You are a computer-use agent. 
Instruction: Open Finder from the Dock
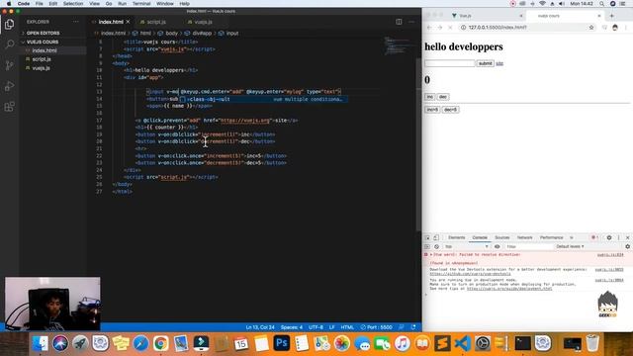41,343
